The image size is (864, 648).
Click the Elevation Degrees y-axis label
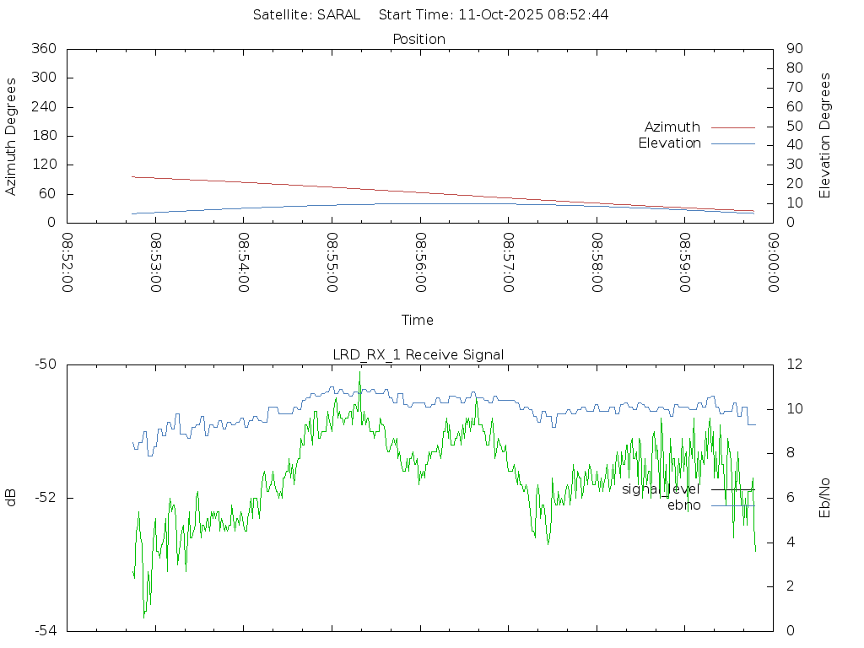click(825, 136)
